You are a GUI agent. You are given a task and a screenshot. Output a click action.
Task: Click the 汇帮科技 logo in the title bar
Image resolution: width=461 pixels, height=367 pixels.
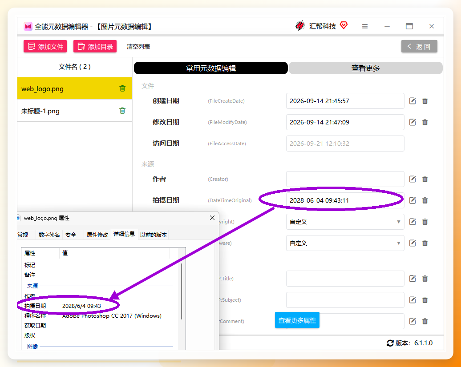[x=300, y=26]
